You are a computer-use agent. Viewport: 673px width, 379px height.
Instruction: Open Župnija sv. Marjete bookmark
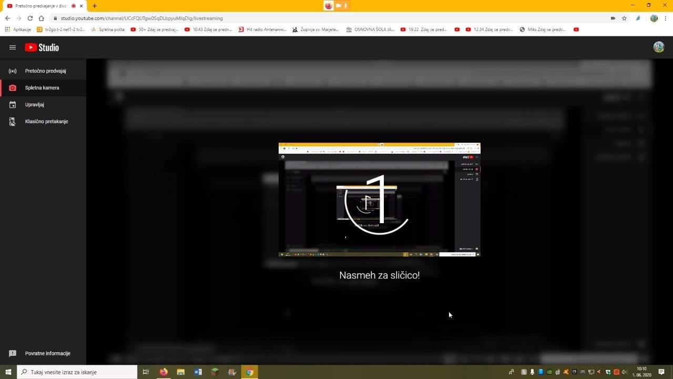pos(317,29)
